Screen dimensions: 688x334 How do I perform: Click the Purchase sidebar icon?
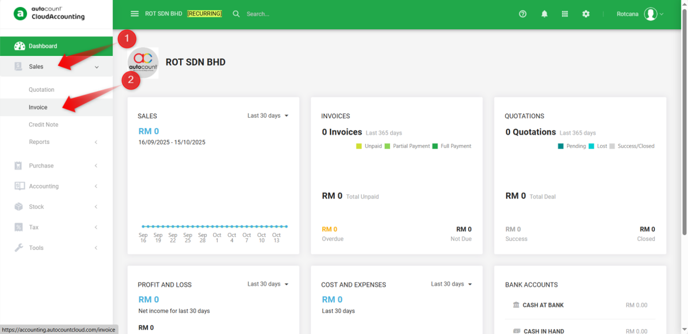[x=18, y=165]
